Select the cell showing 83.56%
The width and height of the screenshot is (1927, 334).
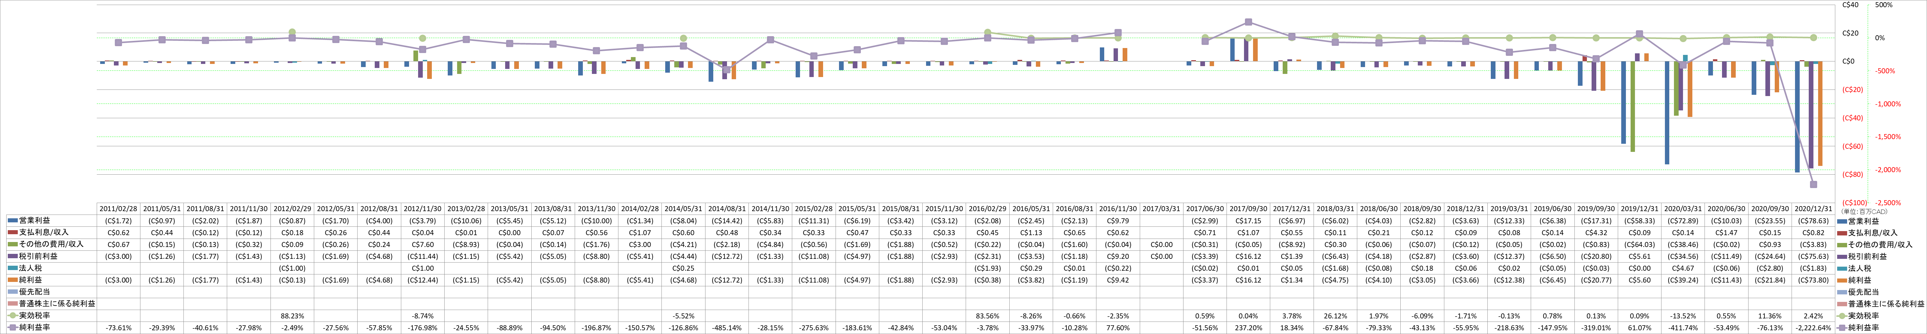tap(988, 316)
